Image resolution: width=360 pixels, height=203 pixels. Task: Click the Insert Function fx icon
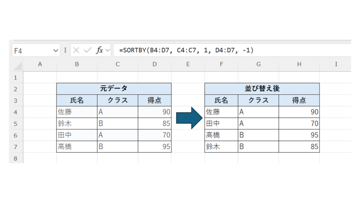click(99, 50)
